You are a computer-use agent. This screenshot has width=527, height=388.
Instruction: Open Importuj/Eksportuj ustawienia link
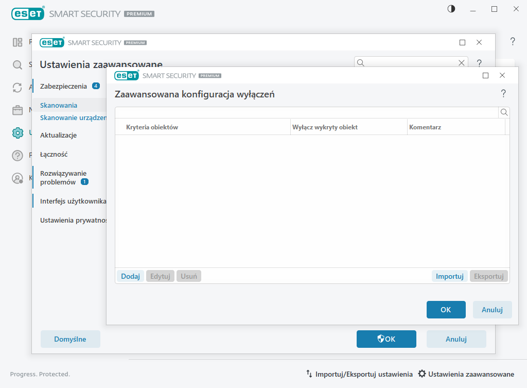(x=359, y=374)
